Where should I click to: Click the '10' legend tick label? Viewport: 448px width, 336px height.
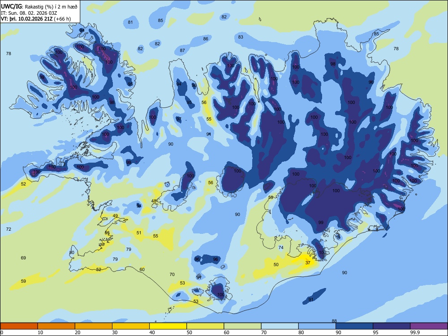(x=40, y=332)
